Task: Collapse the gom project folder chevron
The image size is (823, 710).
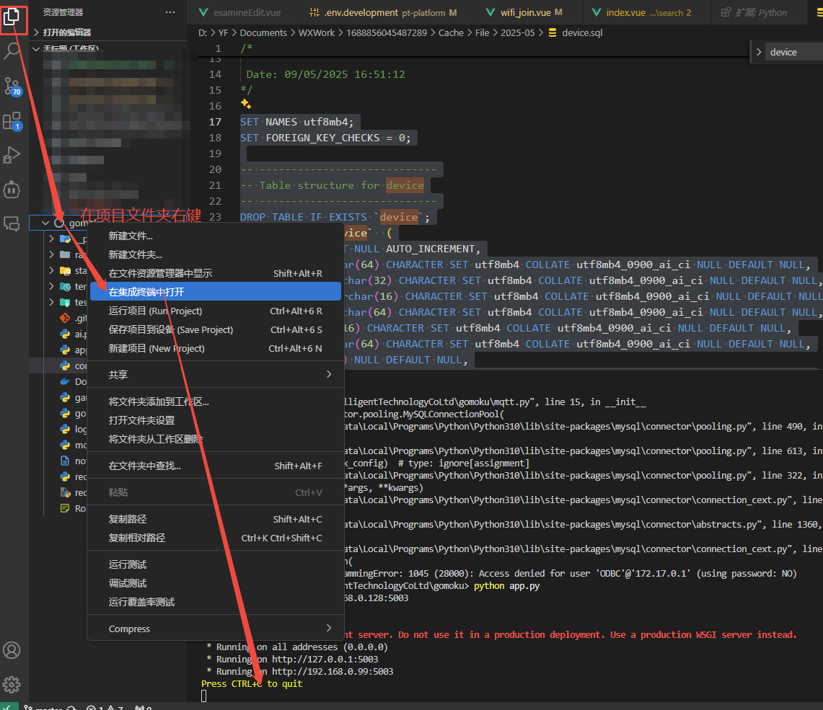Action: click(45, 223)
